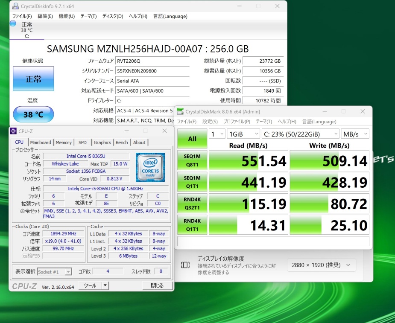The width and height of the screenshot is (395, 323).
Task: Click the blue health status orb for drive C:
Action: 13,24
